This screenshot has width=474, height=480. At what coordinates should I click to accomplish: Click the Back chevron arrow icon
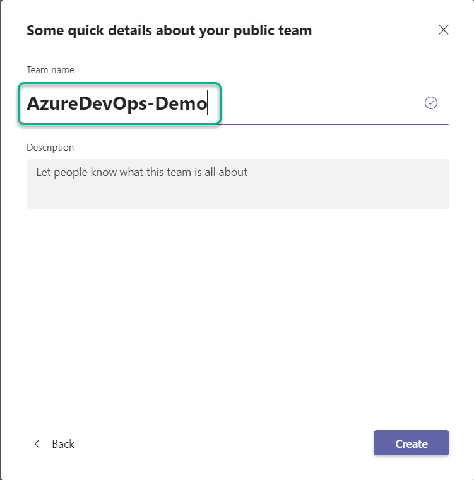(37, 443)
